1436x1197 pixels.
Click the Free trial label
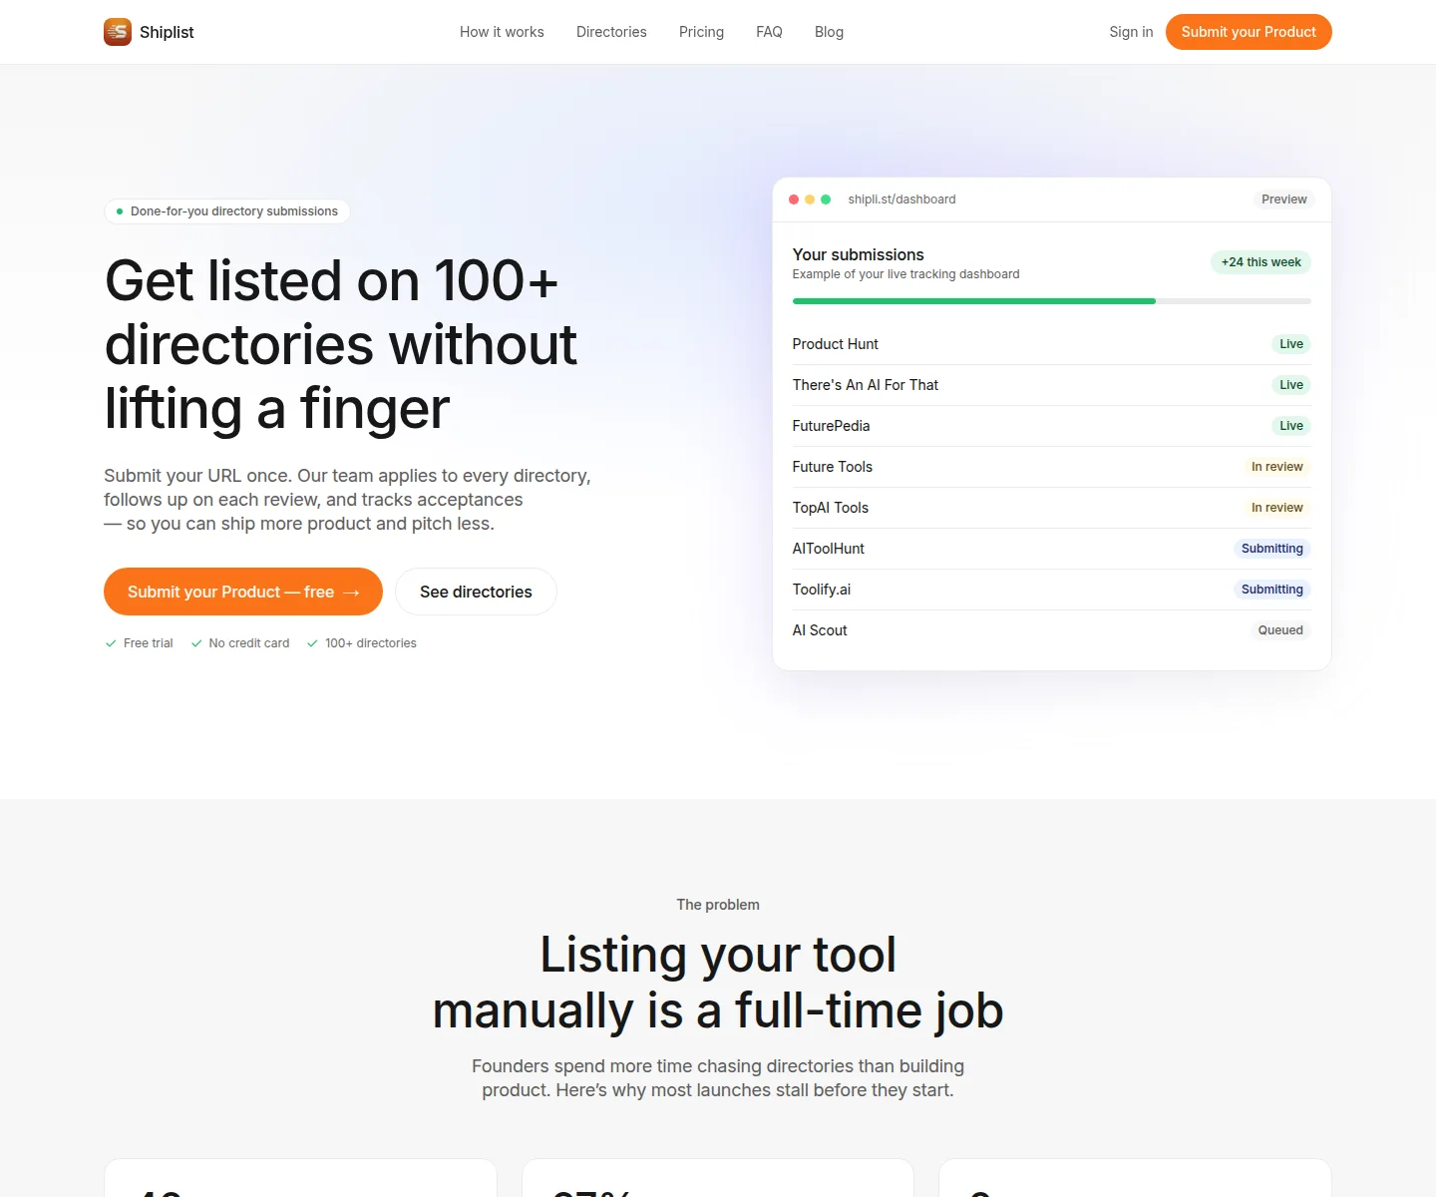148,643
